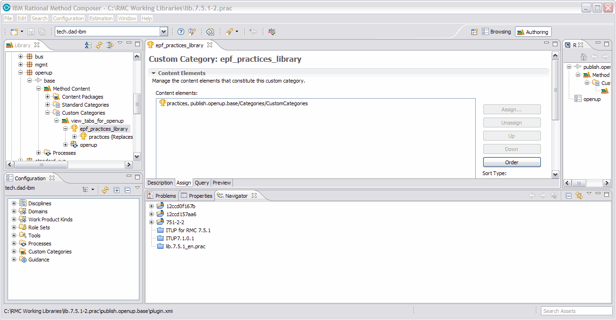This screenshot has height=320, width=616.
Task: Expand the bus plugin in the Library tree
Action: [21, 57]
